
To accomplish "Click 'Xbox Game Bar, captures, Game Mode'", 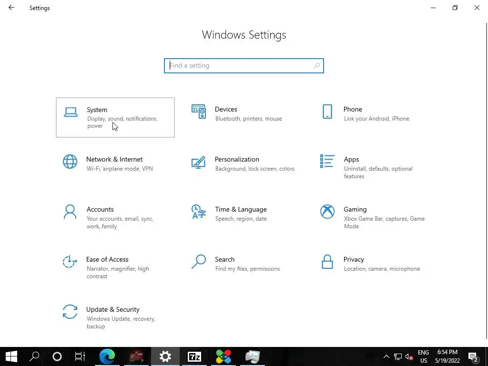I will coord(385,223).
